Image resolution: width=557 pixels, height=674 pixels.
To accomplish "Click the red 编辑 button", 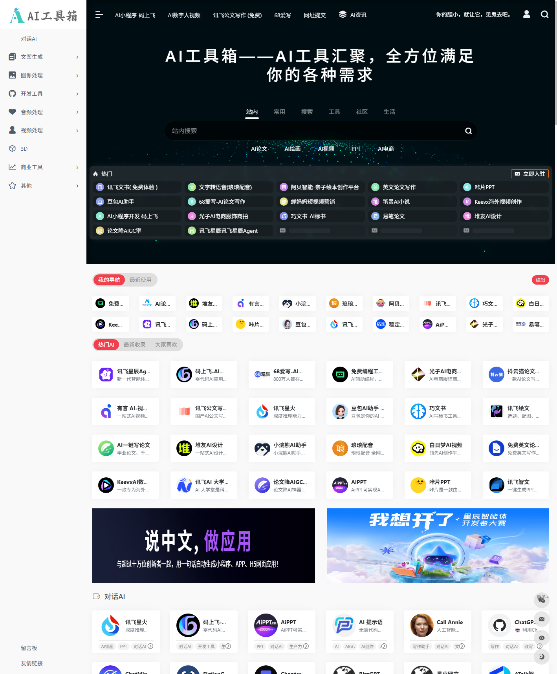I will (x=541, y=280).
